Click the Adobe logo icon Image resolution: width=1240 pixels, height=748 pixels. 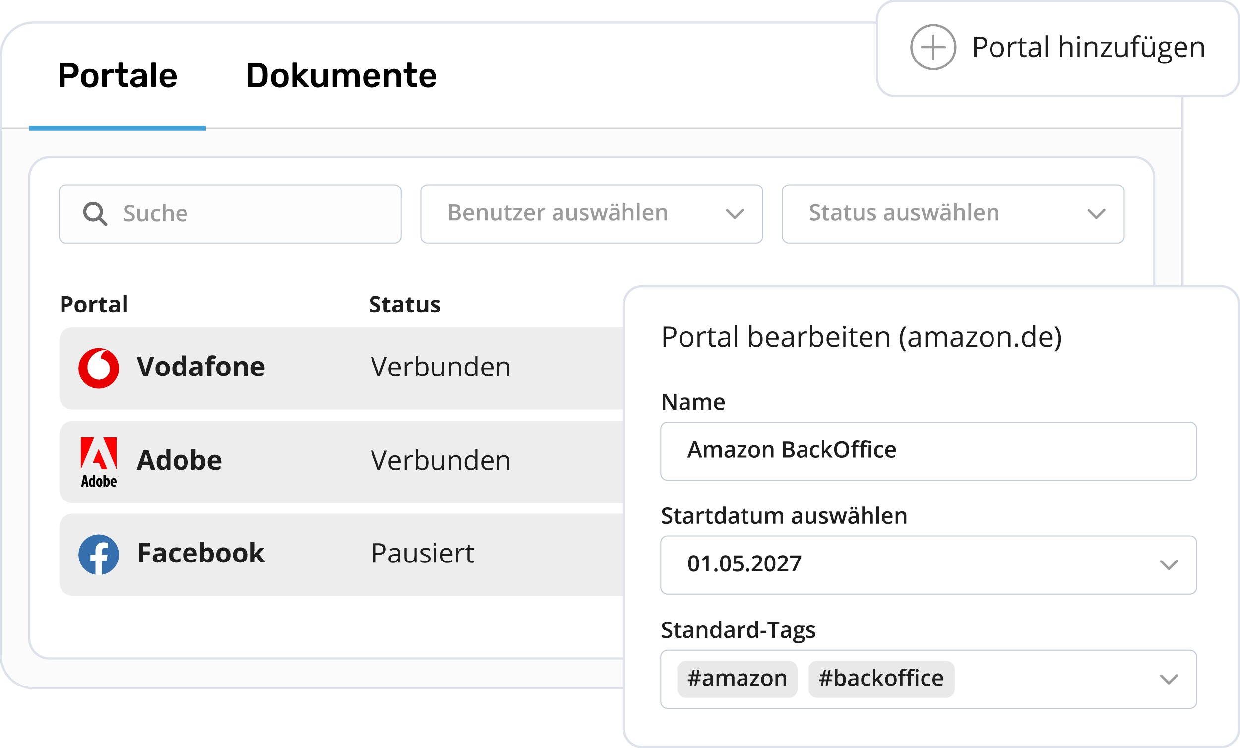tap(99, 462)
